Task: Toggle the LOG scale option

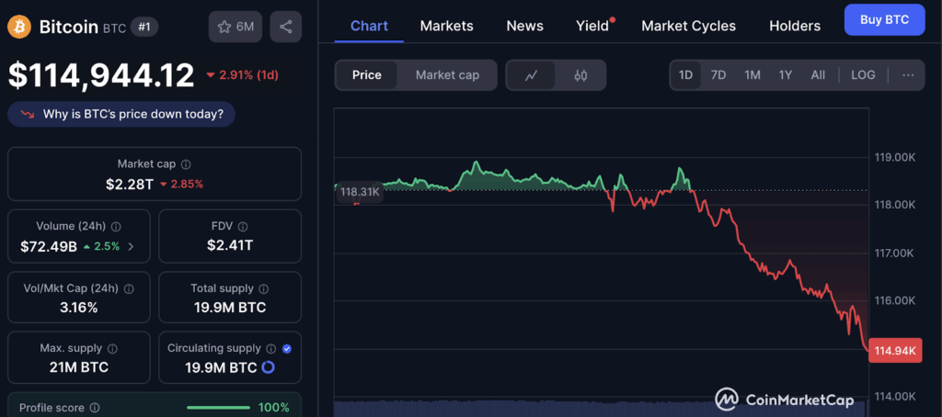Action: coord(863,75)
